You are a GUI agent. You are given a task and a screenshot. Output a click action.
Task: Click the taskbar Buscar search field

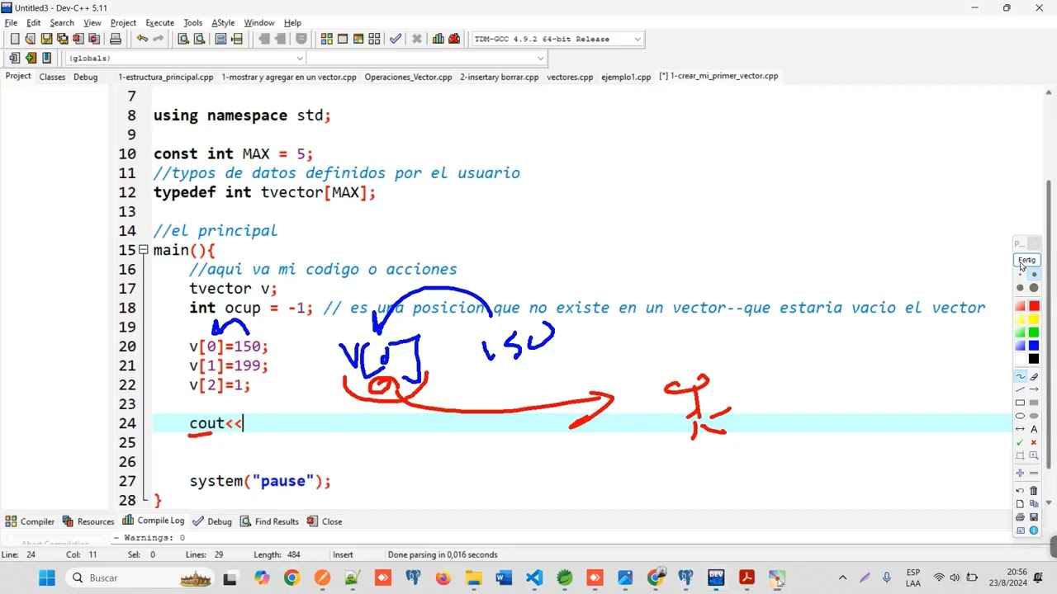(140, 577)
